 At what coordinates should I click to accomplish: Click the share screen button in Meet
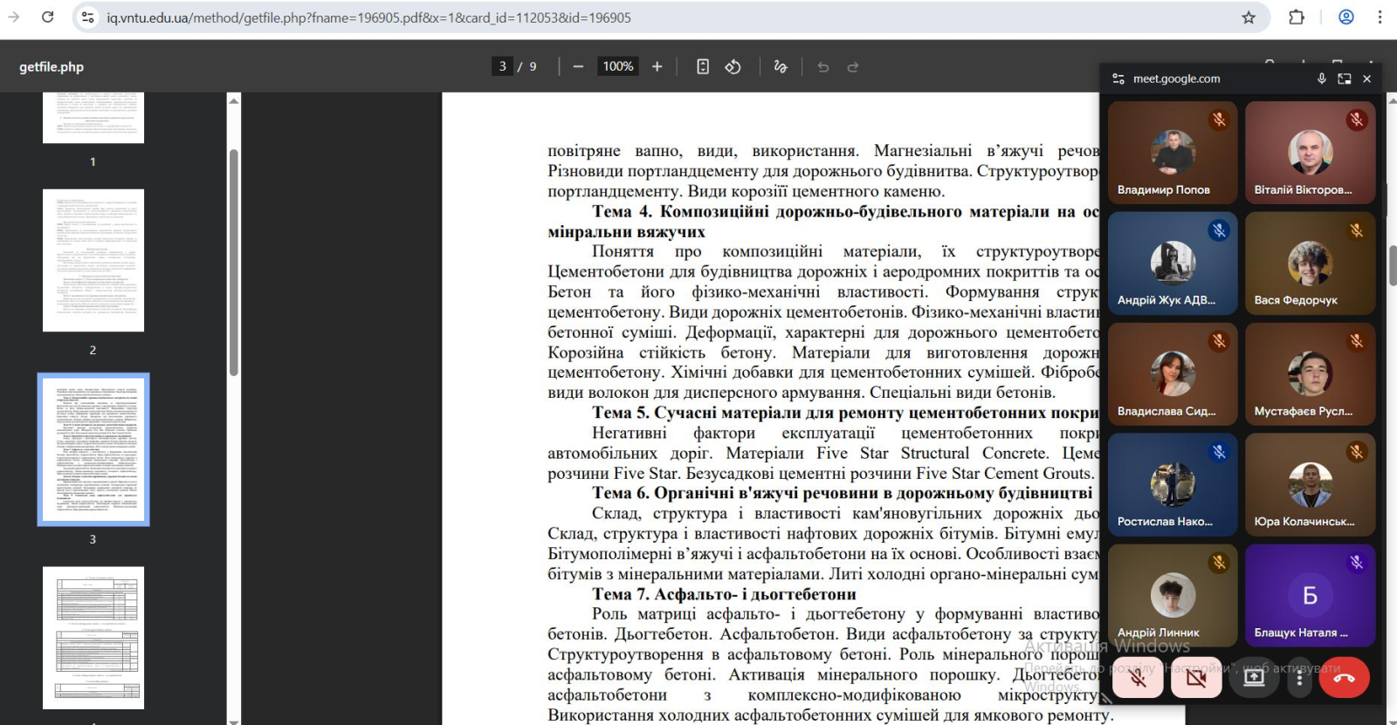point(1254,678)
